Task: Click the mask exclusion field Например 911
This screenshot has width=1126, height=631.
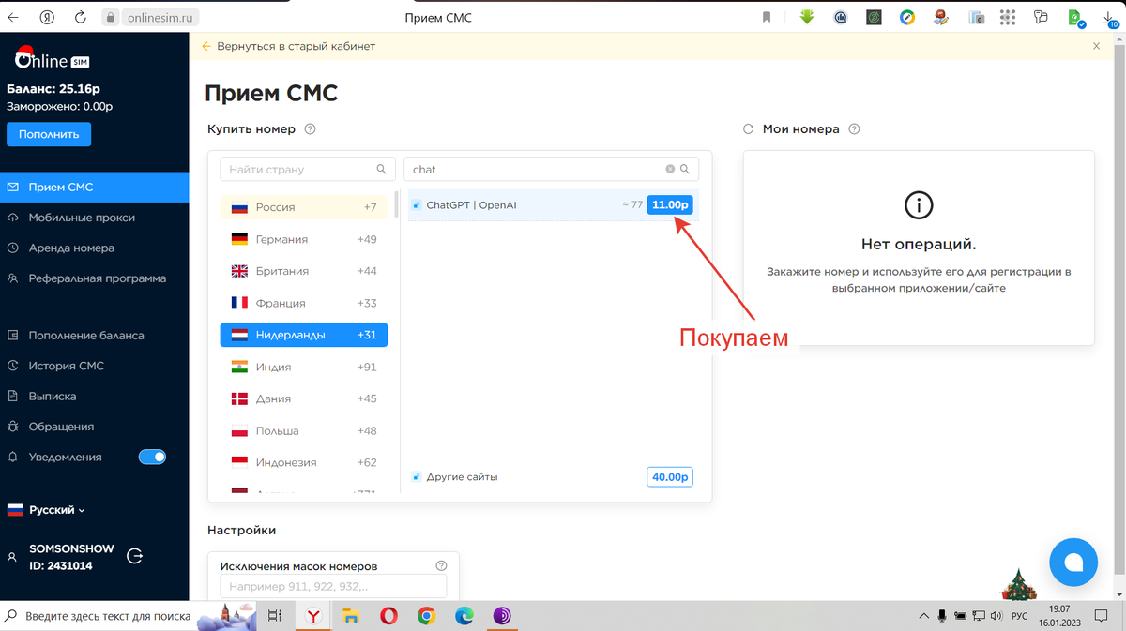Action: pyautogui.click(x=333, y=587)
